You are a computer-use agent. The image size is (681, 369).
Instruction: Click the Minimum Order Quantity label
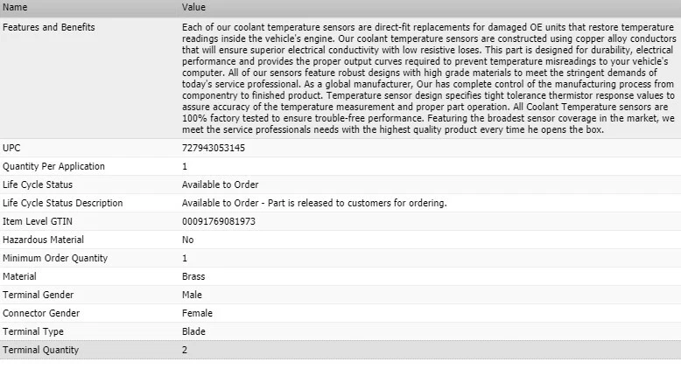pos(55,258)
